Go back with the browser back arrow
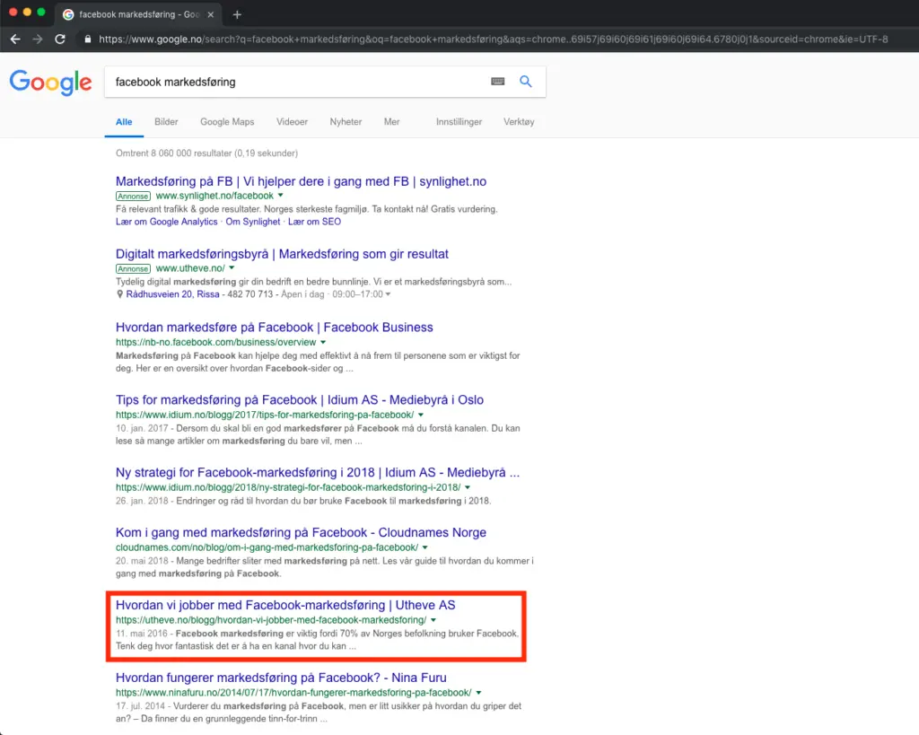Image resolution: width=919 pixels, height=735 pixels. (16, 39)
